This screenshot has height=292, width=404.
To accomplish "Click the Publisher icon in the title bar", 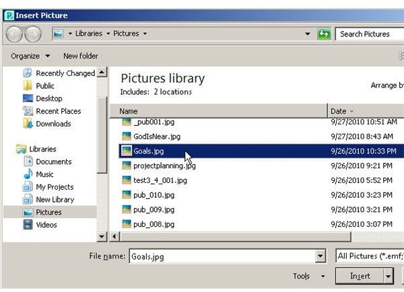I will 9,15.
